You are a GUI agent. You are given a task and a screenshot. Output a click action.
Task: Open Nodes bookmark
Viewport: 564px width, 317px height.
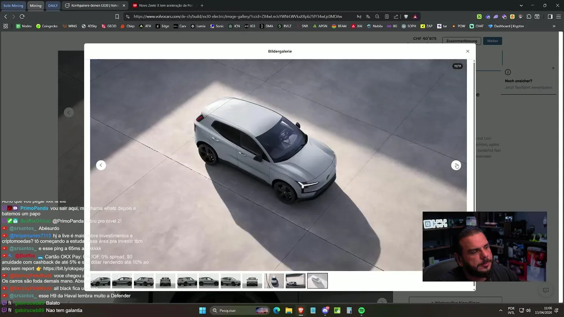point(24,26)
